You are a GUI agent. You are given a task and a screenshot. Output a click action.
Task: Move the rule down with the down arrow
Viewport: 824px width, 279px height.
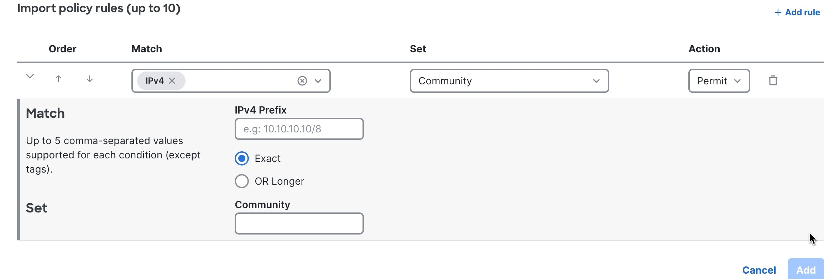90,79
